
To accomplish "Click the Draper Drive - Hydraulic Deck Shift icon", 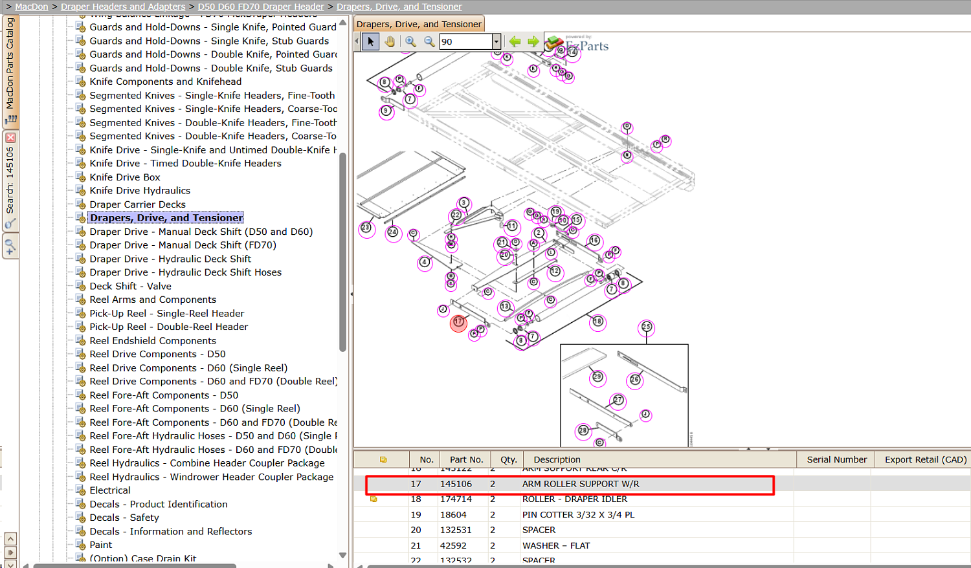I will click(80, 259).
